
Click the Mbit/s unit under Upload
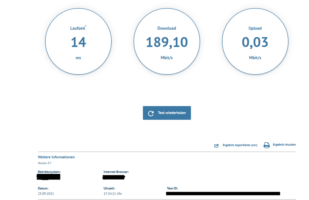tap(255, 58)
